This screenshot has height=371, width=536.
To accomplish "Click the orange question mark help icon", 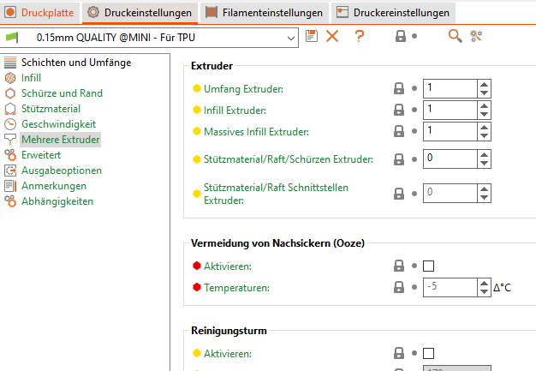I will (360, 36).
